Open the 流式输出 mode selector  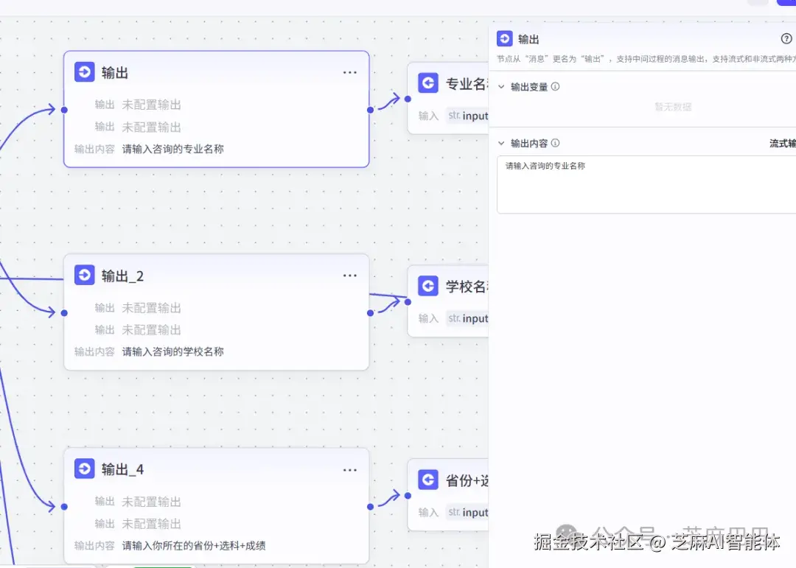(783, 142)
